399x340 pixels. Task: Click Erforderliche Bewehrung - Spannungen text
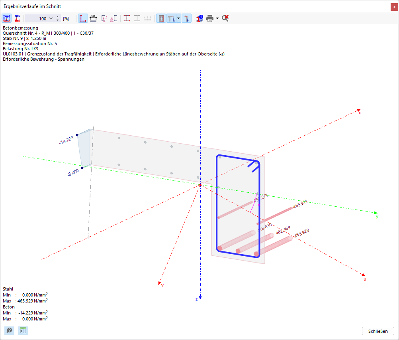point(43,59)
